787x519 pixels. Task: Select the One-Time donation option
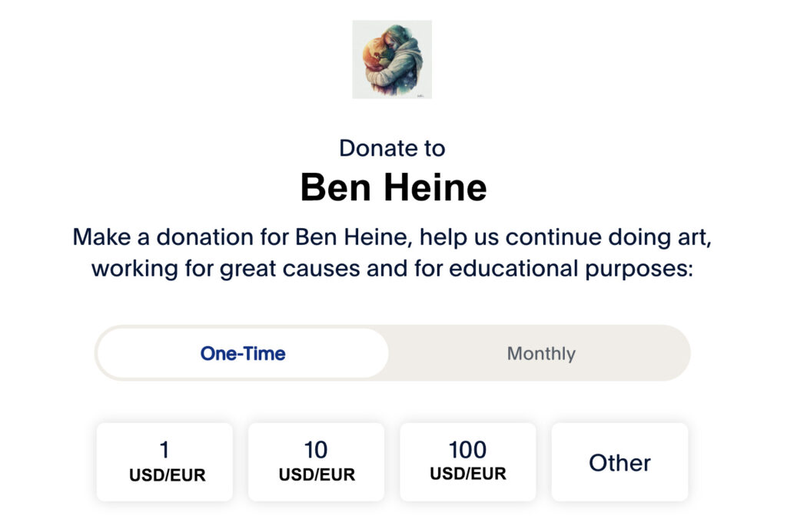click(243, 354)
